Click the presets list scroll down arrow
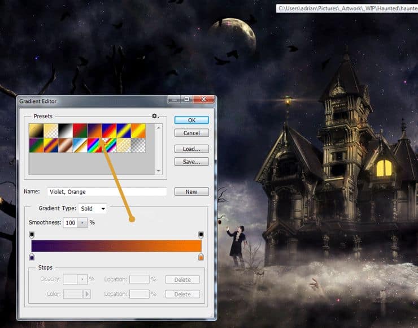The height and width of the screenshot is (328, 418). (x=159, y=171)
